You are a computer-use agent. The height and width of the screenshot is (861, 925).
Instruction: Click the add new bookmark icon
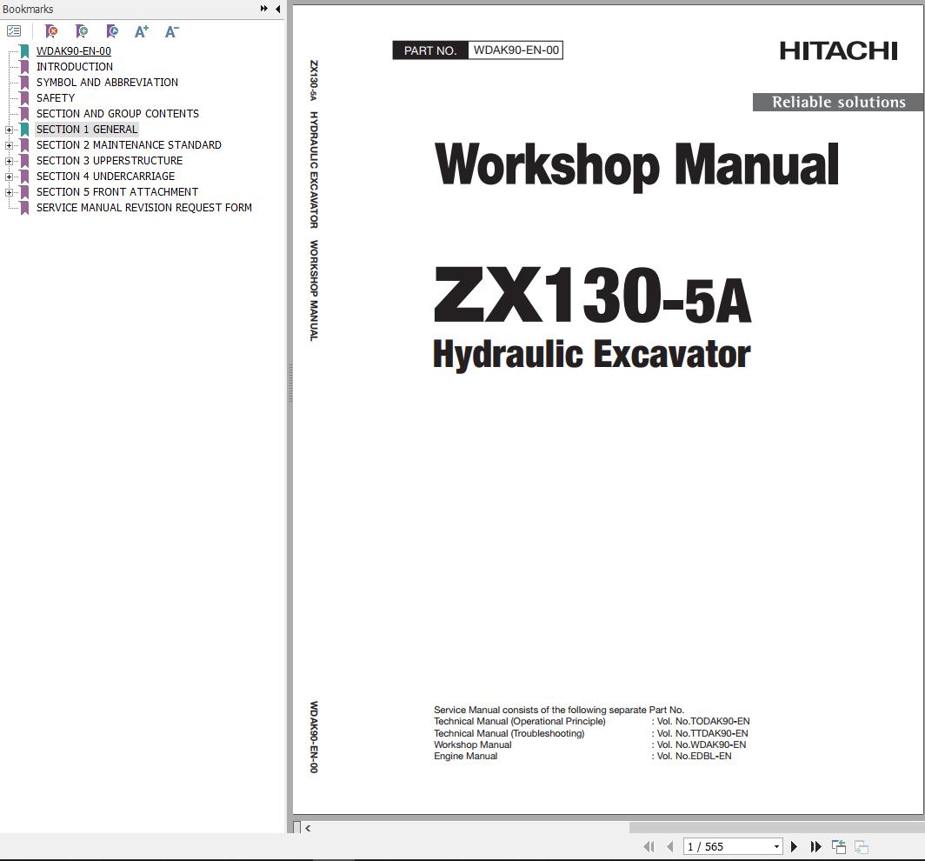pos(82,31)
